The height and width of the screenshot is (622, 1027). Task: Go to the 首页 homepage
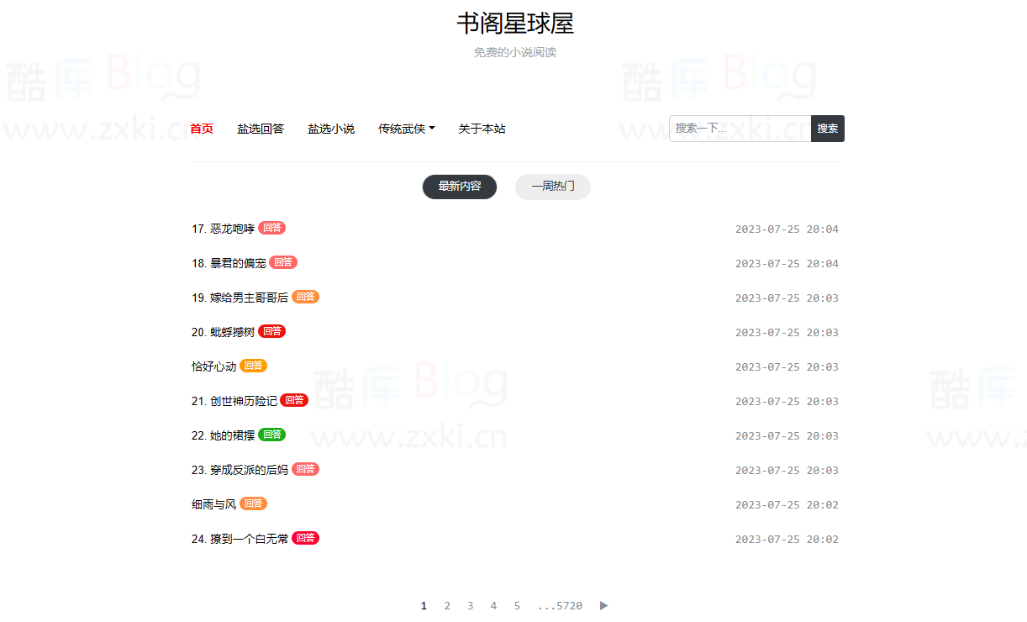(201, 129)
